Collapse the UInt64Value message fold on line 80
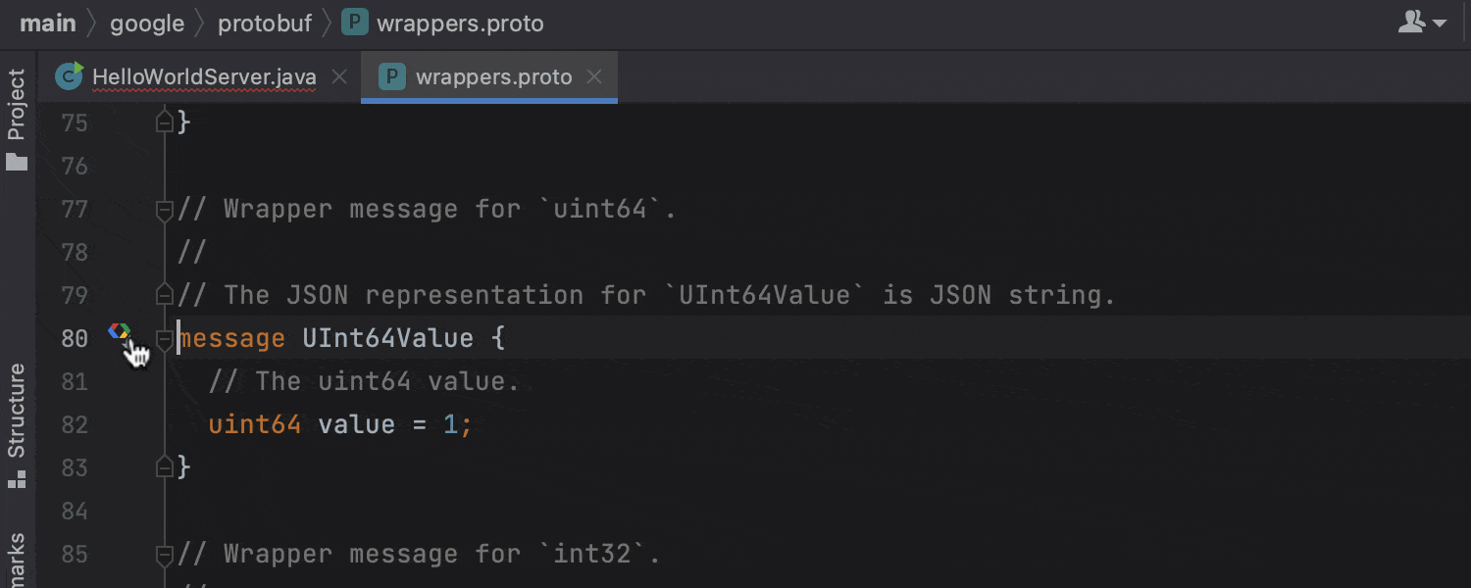The image size is (1471, 588). click(163, 337)
